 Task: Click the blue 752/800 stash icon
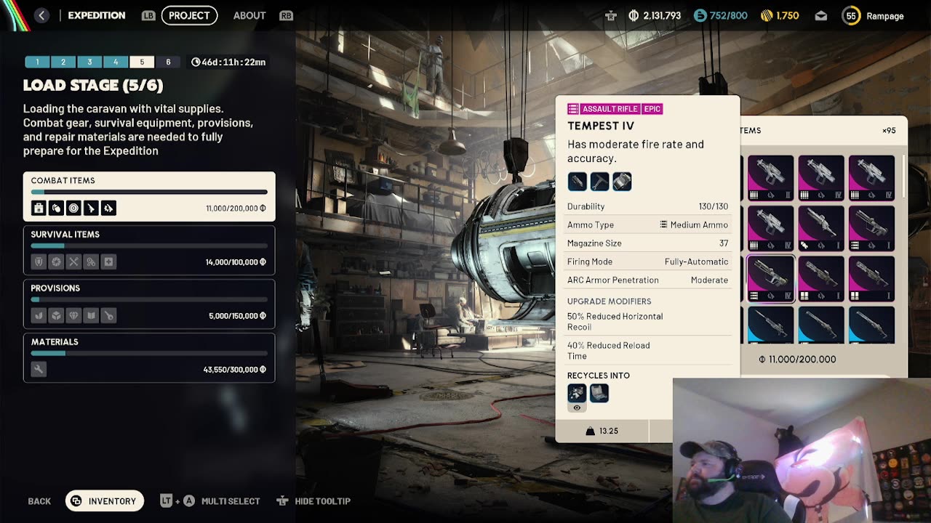pos(700,15)
